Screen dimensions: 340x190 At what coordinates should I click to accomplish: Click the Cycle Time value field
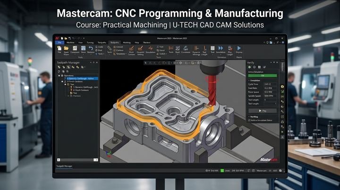click(270, 84)
